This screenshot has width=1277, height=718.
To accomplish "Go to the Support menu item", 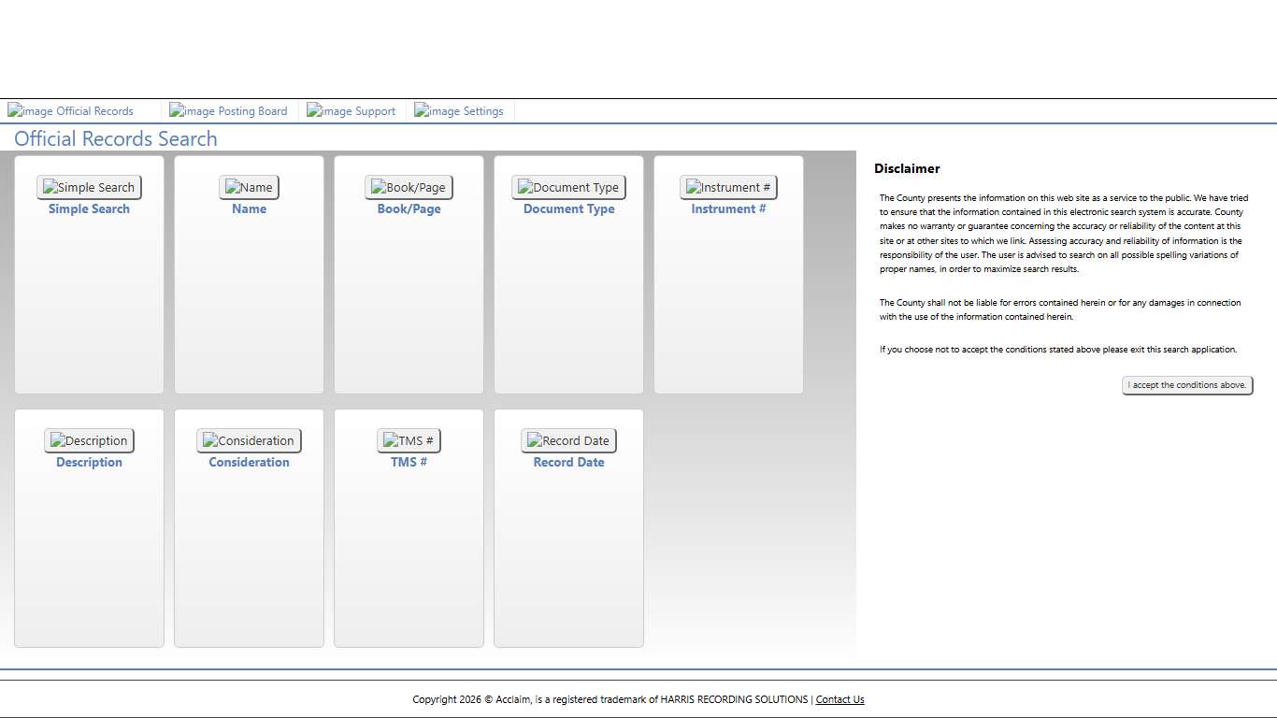I will pos(352,111).
